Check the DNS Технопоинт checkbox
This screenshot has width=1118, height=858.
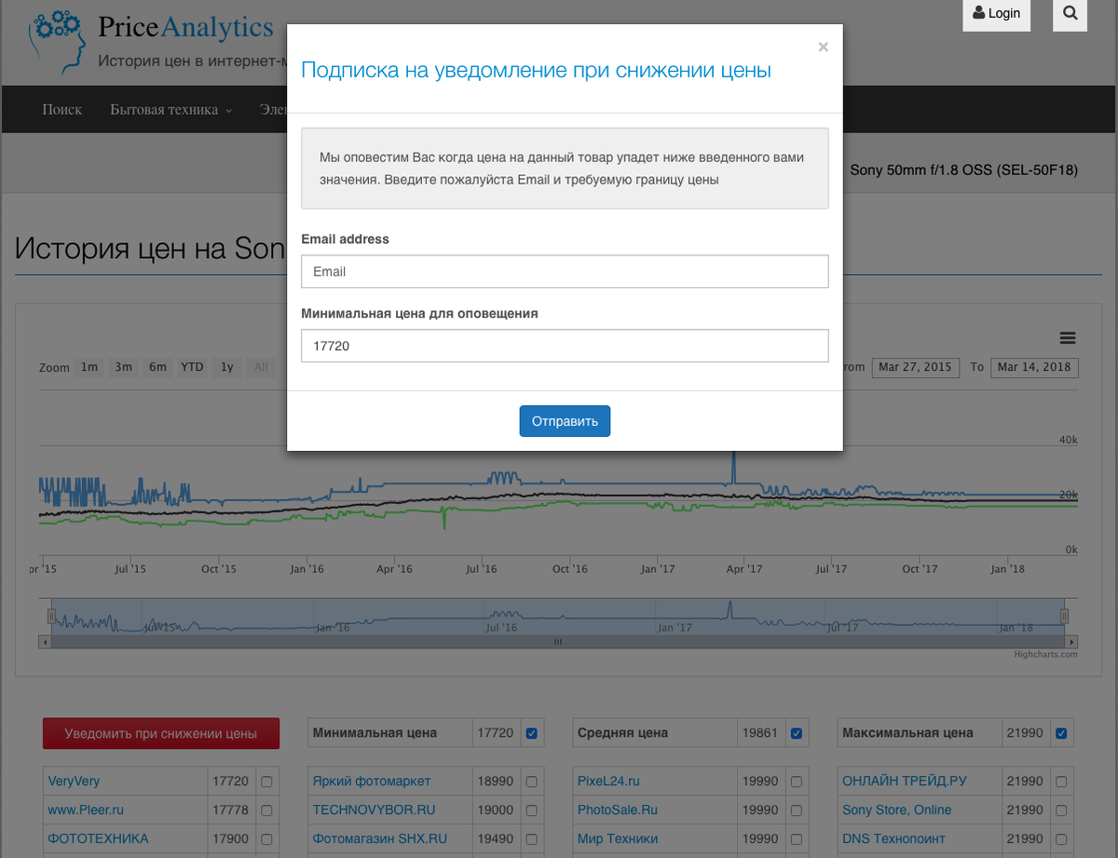coord(1061,839)
